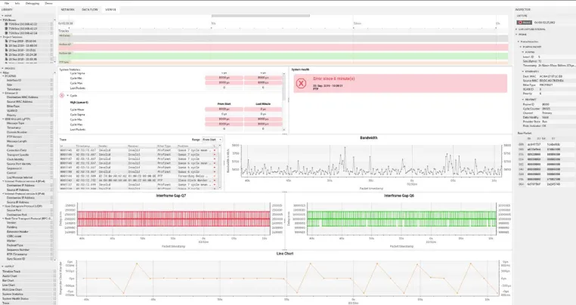
Task: Collapse the Project Sessions tree group
Action: pos(2,37)
